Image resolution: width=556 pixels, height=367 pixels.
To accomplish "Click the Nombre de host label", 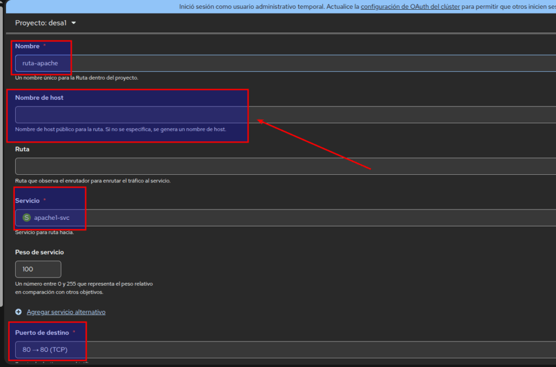I will [43, 98].
